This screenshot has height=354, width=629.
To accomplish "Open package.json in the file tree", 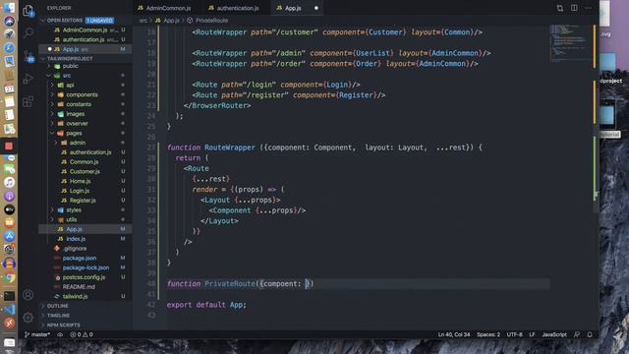I will tap(80, 258).
